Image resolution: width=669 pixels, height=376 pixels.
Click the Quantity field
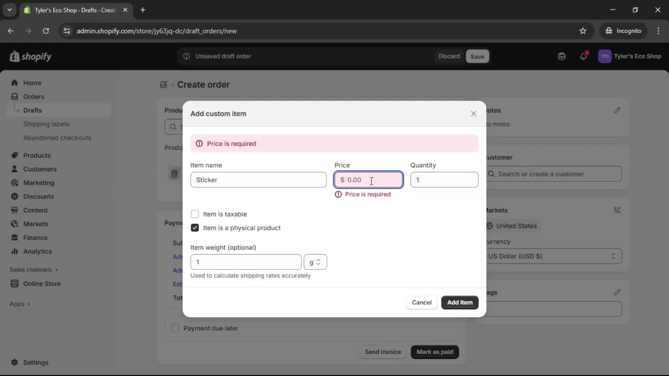pyautogui.click(x=444, y=180)
